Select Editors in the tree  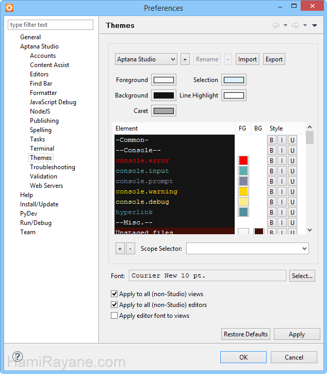(39, 74)
